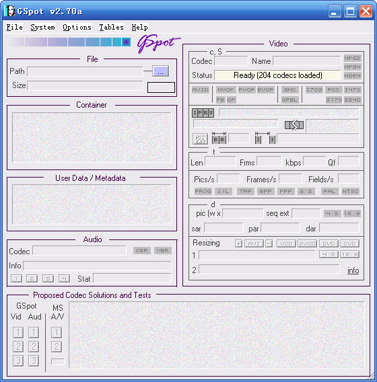Click the SVCD resizing button
Viewport: 377px width, 382px height.
point(307,243)
